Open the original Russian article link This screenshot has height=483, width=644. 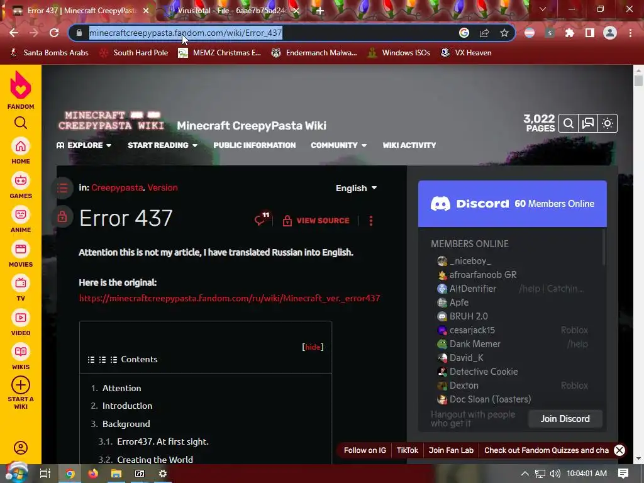tap(230, 298)
